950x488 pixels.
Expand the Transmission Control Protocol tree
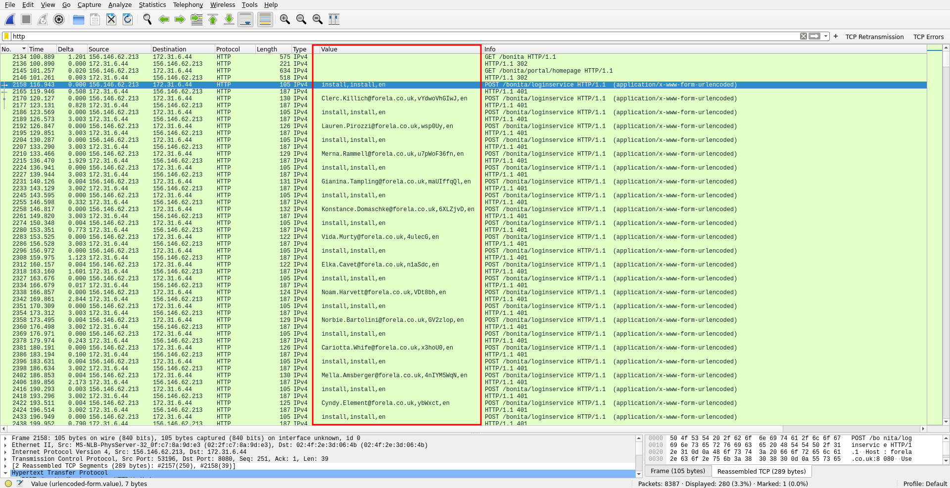(5, 459)
